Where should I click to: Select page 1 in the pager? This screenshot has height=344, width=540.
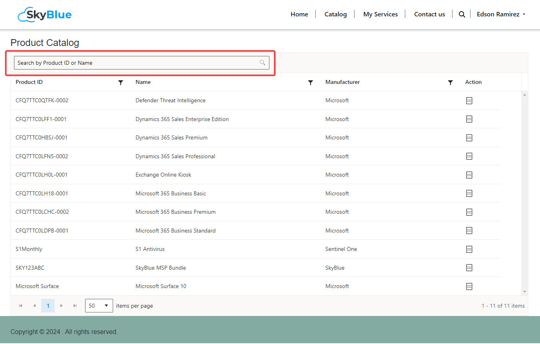(x=48, y=306)
